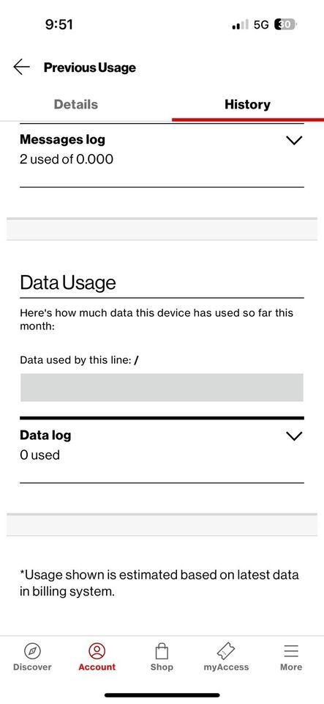The width and height of the screenshot is (324, 704).
Task: Tap the Data log heading
Action: [45, 435]
